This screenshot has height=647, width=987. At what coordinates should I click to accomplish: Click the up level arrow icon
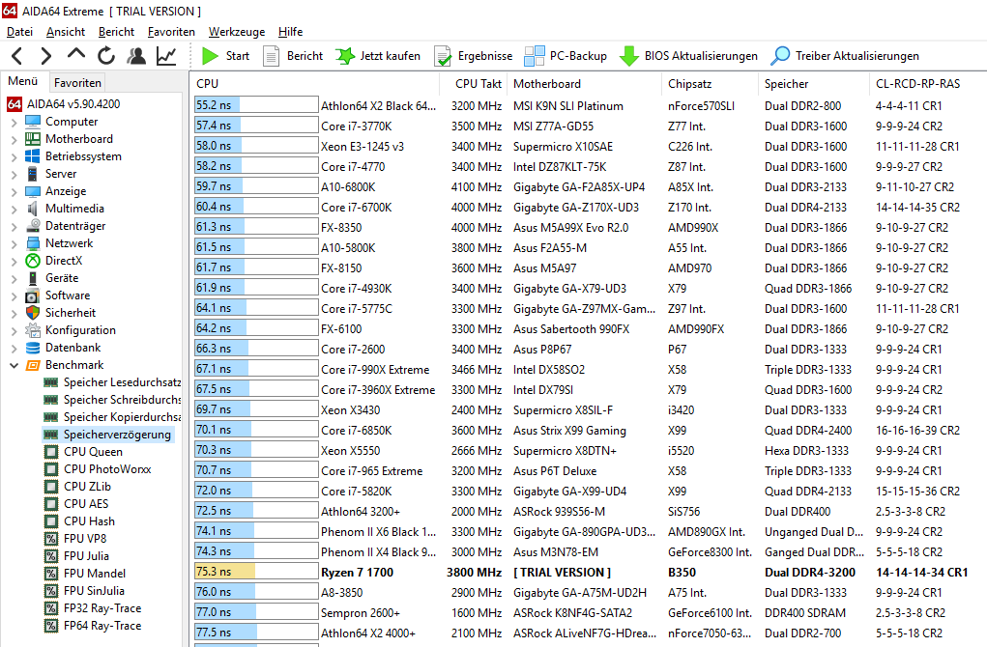[x=76, y=55]
